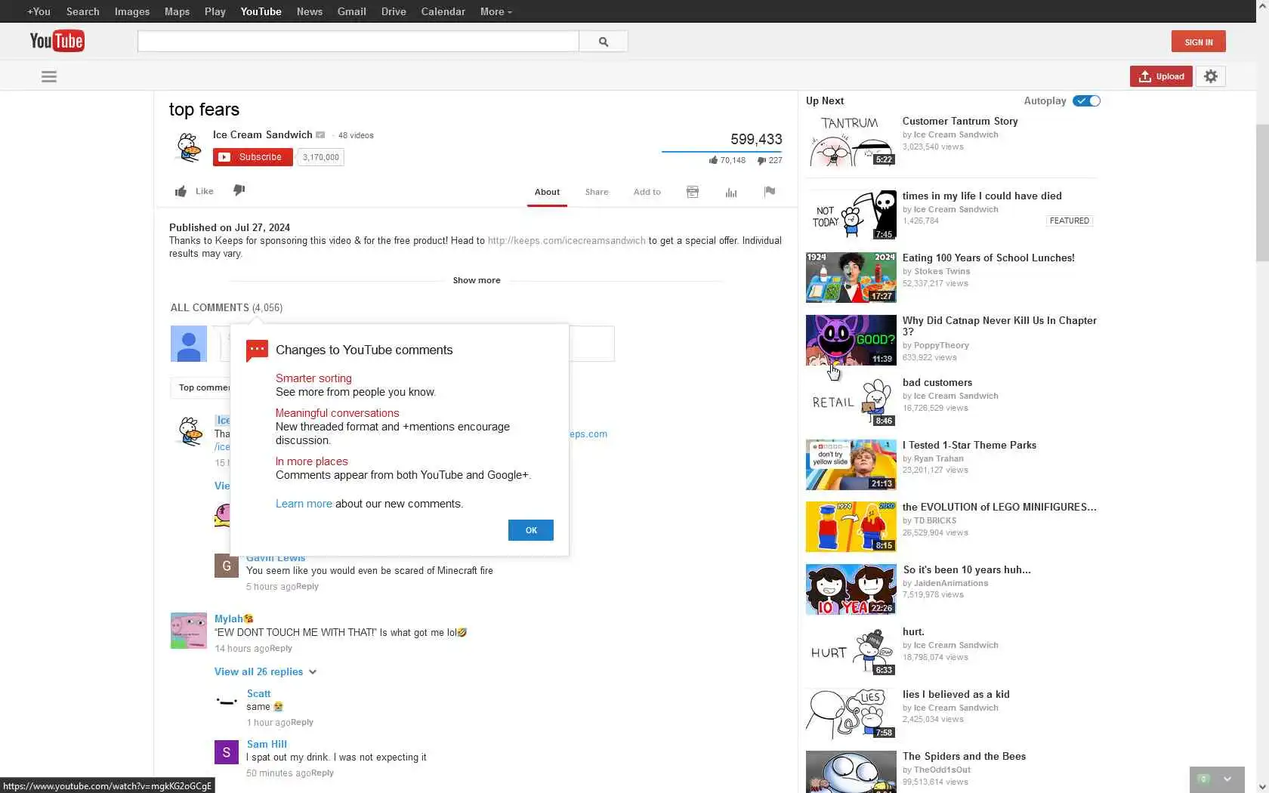1269x793 pixels.
Task: Click the +You link
Action: (39, 11)
